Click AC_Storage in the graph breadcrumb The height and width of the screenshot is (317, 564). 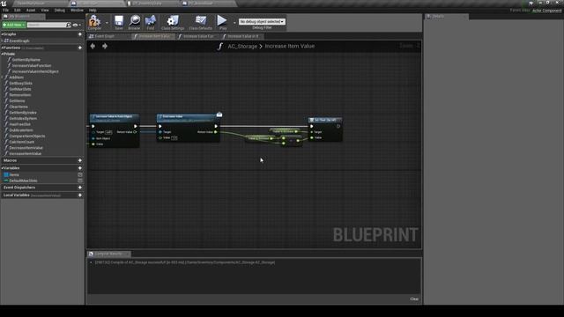(242, 47)
